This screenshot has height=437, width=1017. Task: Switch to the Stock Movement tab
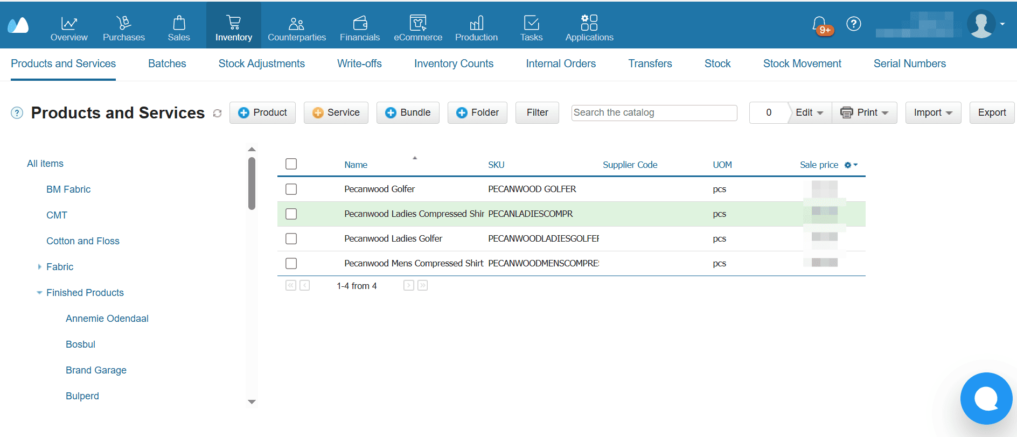click(x=802, y=64)
